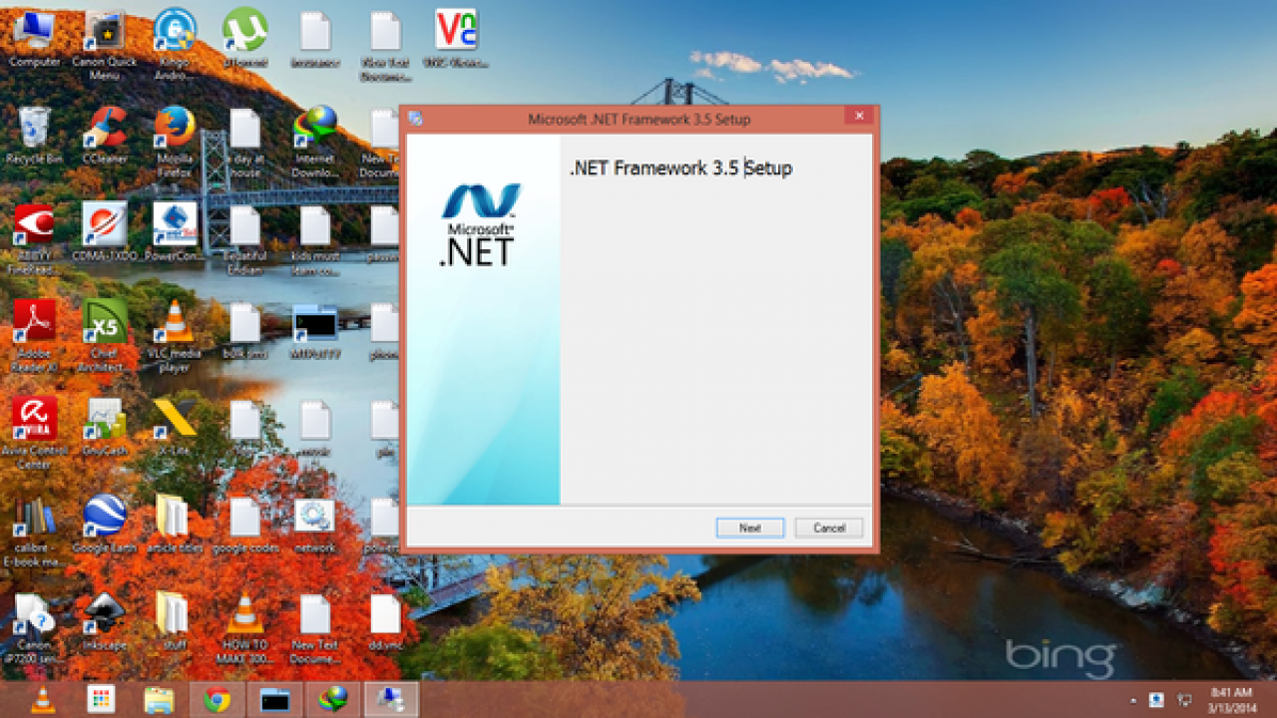
Task: Click the network status tray icon
Action: pos(1186,700)
